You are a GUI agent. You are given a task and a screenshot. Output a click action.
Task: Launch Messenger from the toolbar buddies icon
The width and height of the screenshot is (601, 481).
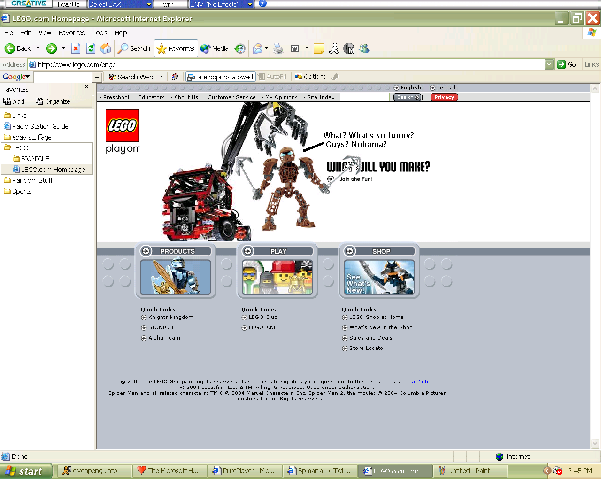coord(364,48)
